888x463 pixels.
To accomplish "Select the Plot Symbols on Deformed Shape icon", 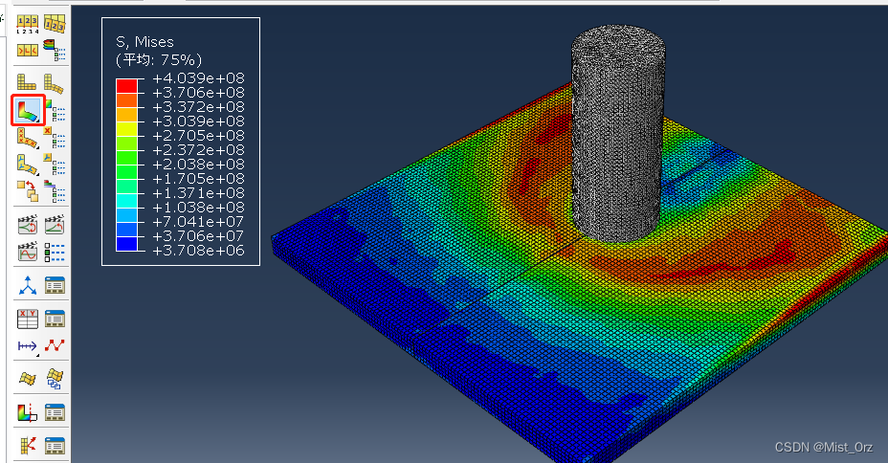I will point(27,140).
